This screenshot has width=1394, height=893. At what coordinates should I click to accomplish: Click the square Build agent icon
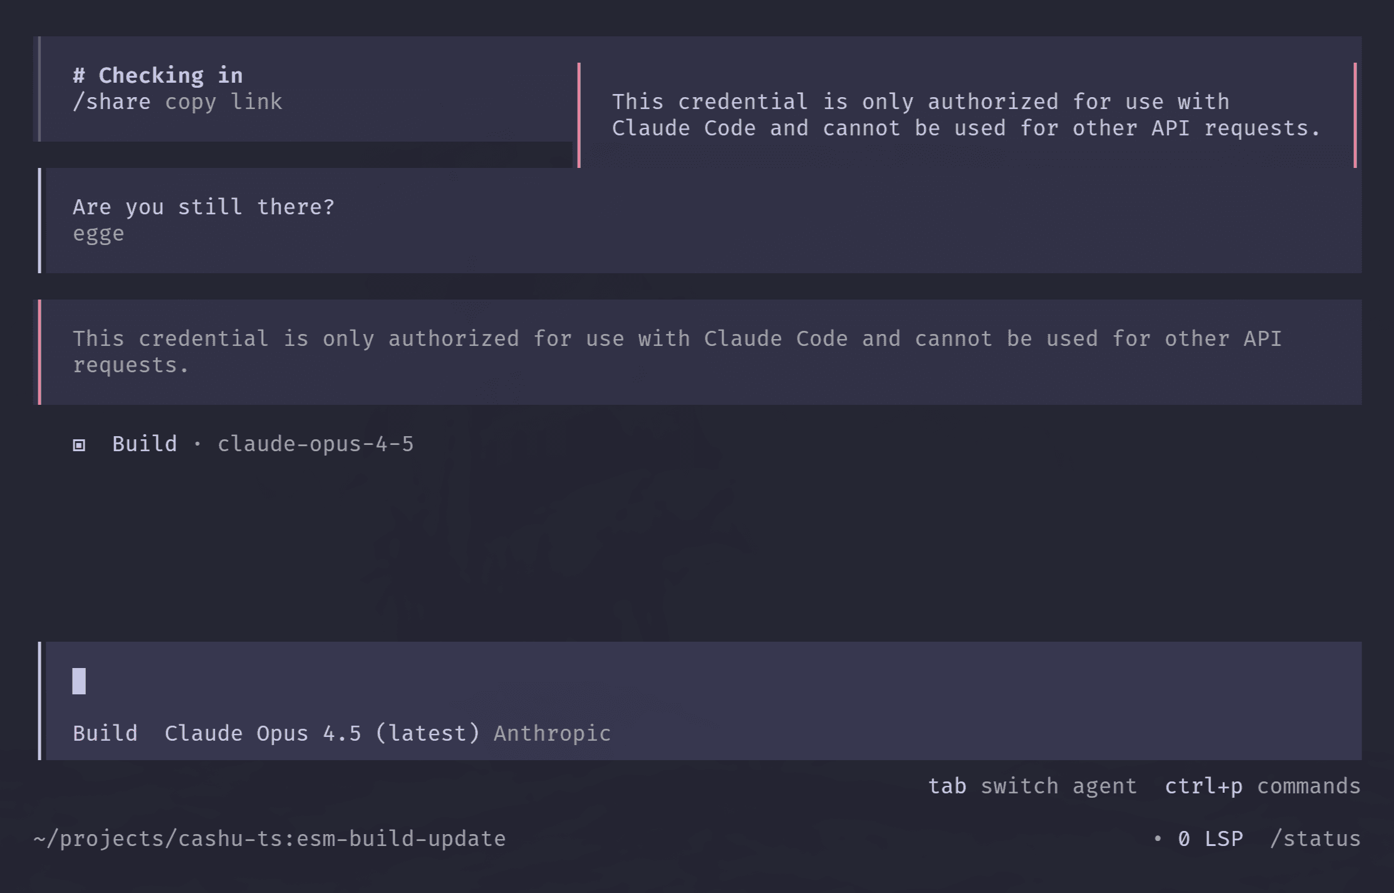(x=79, y=445)
